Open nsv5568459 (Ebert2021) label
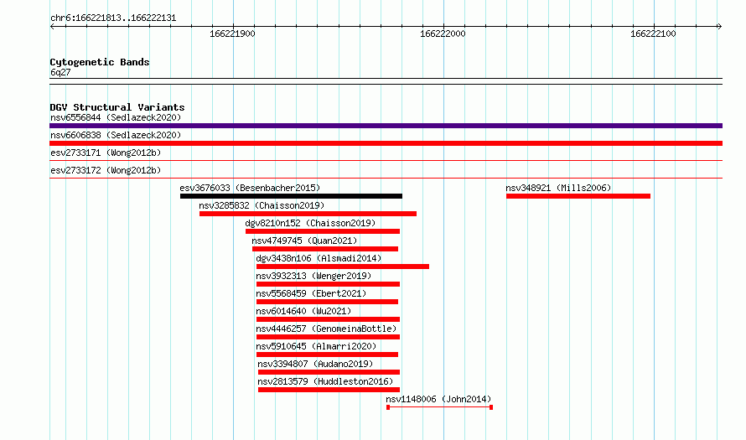This screenshot has width=746, height=440. pyautogui.click(x=311, y=293)
